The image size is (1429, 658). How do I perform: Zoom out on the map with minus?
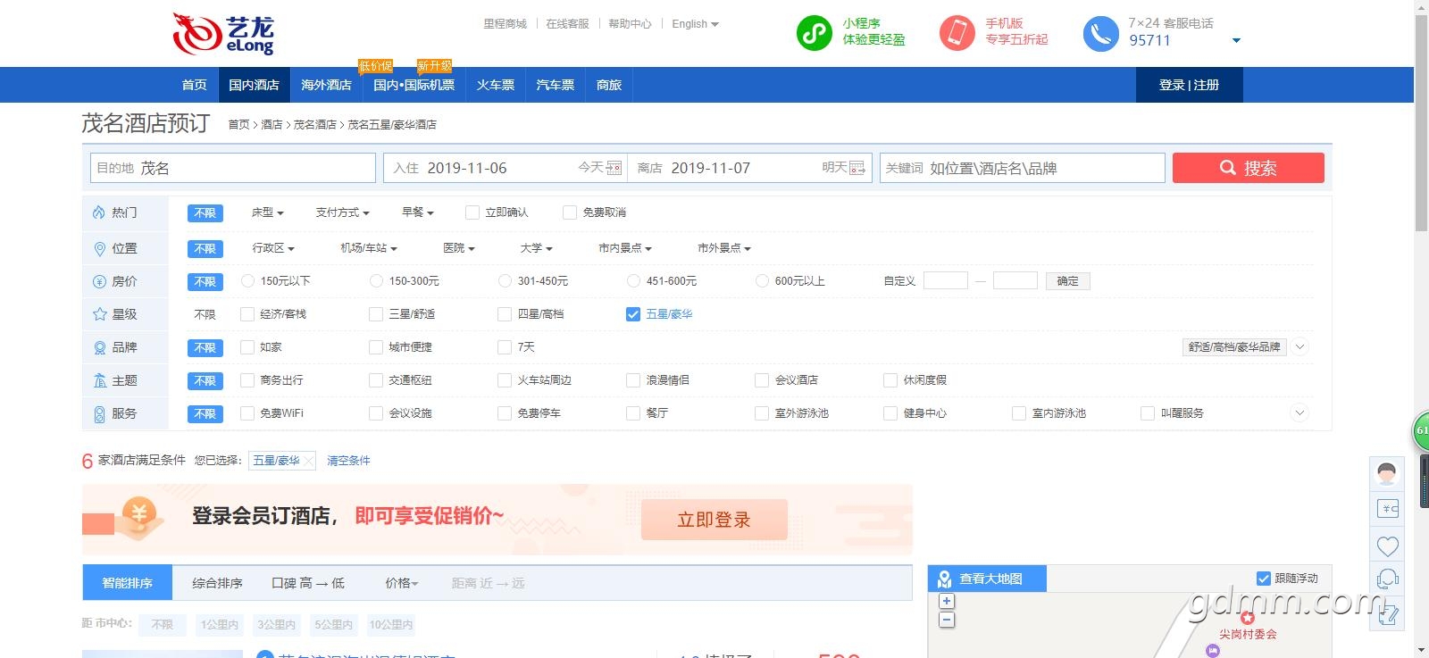coord(947,620)
